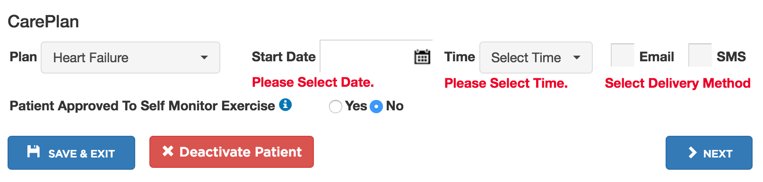Click the chevron arrow icon on Next
Viewport: 763px width, 182px height.
tap(693, 152)
